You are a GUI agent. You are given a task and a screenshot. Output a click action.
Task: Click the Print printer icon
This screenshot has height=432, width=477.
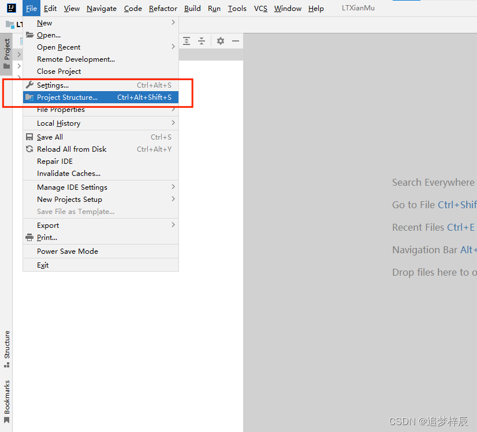coord(29,237)
